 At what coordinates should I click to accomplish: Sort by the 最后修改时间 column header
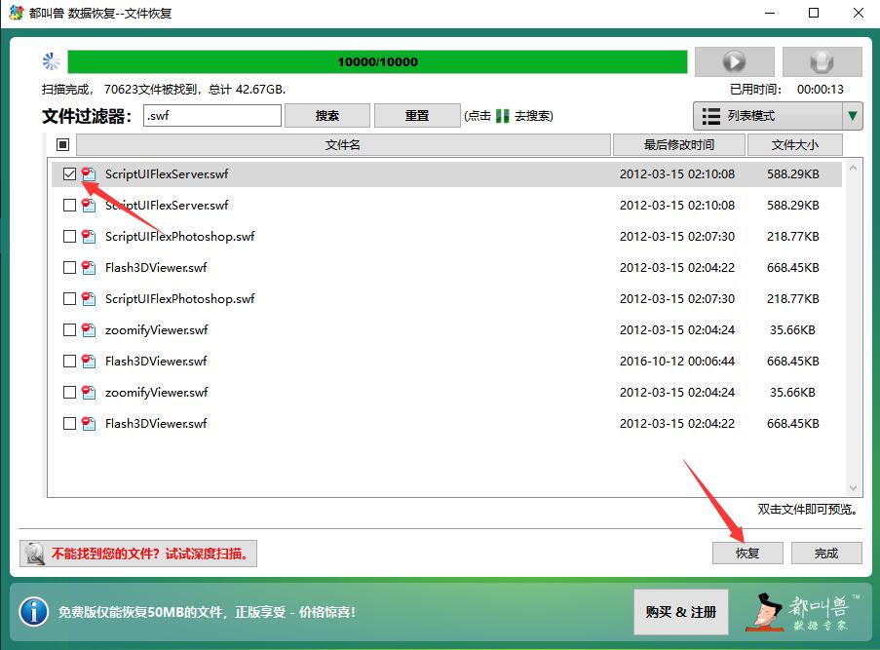point(678,145)
